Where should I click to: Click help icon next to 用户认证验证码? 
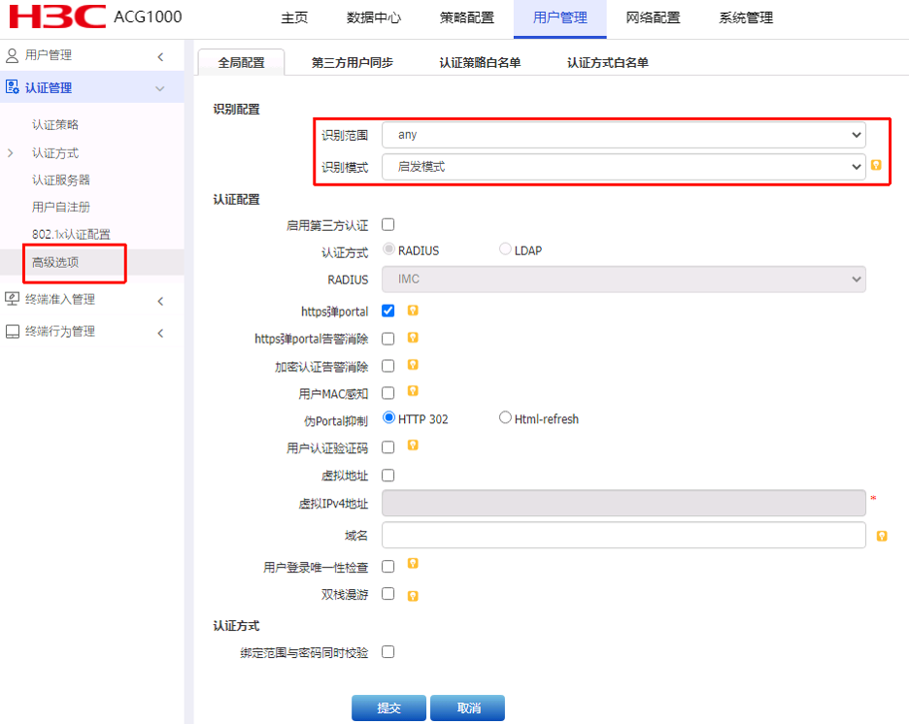point(413,446)
